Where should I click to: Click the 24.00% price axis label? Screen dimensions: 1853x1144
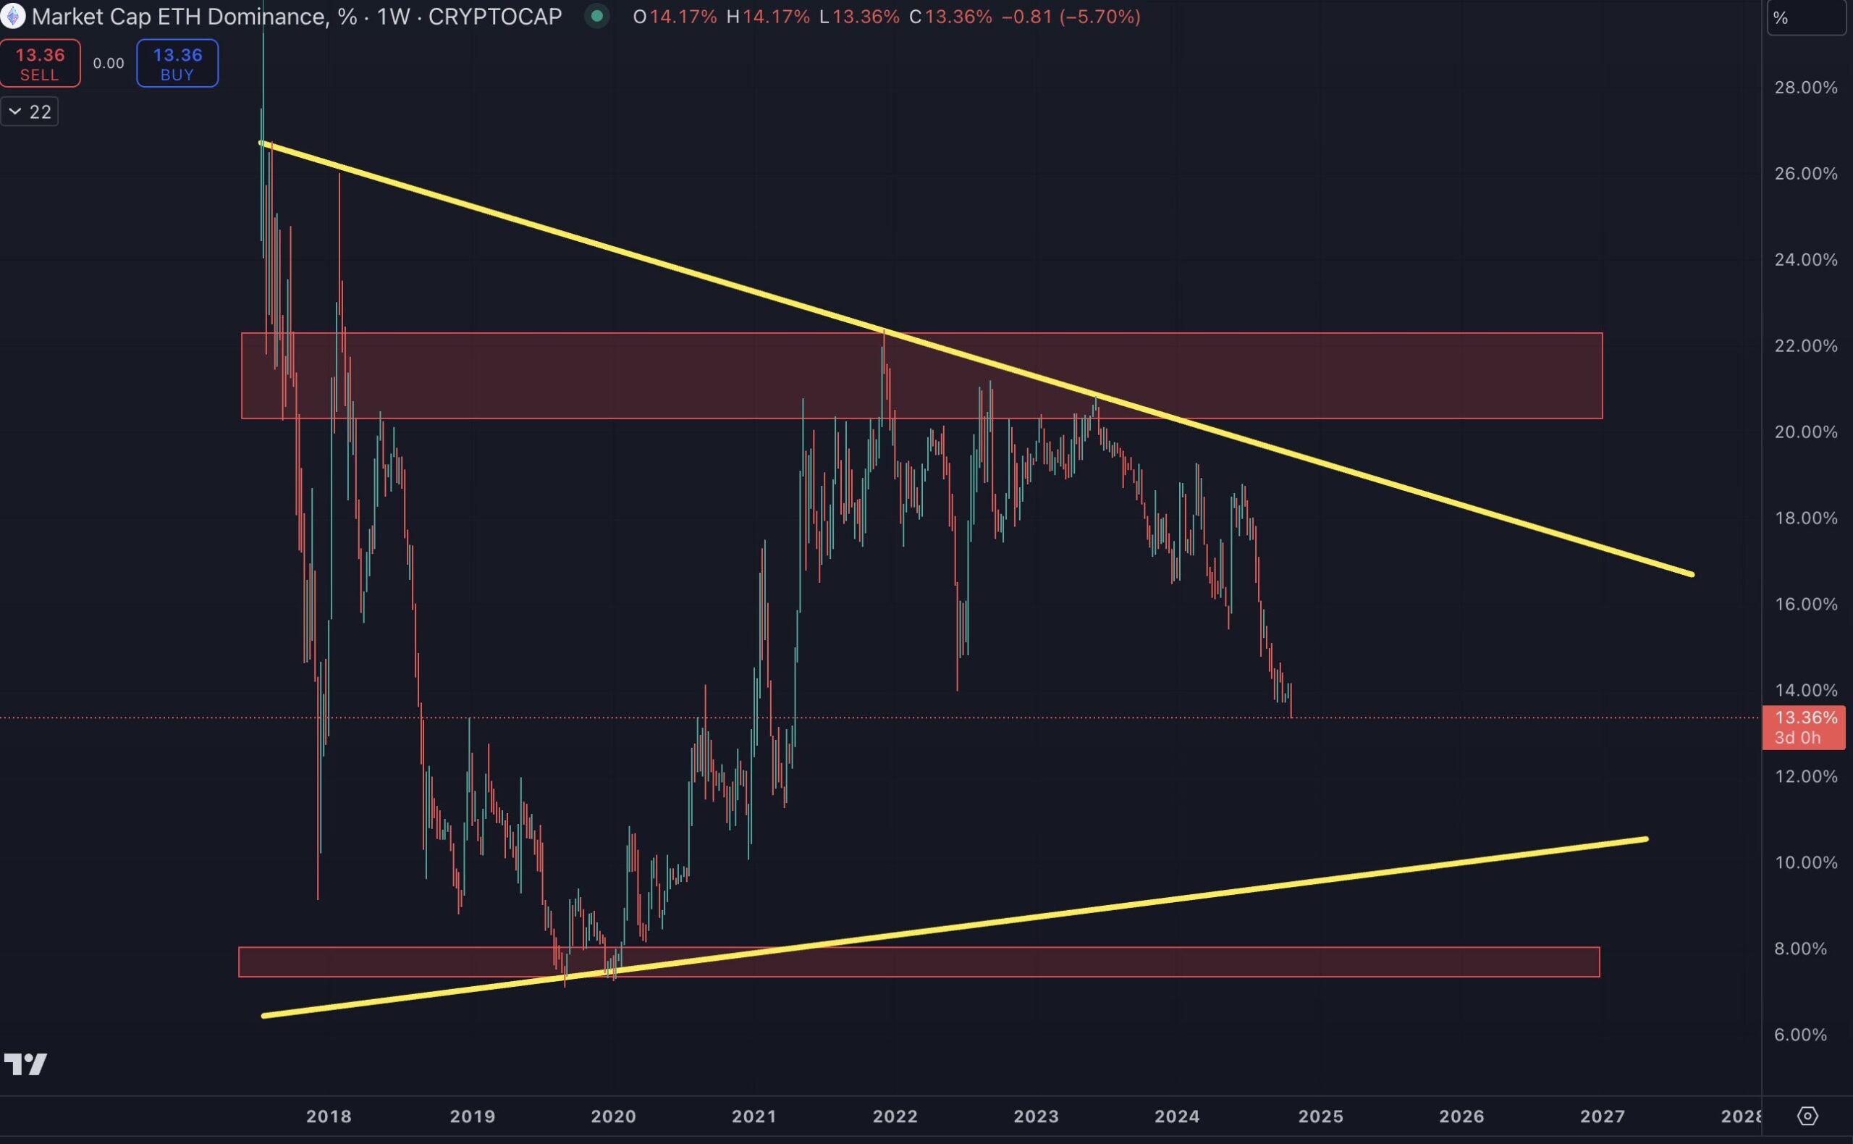pos(1806,260)
